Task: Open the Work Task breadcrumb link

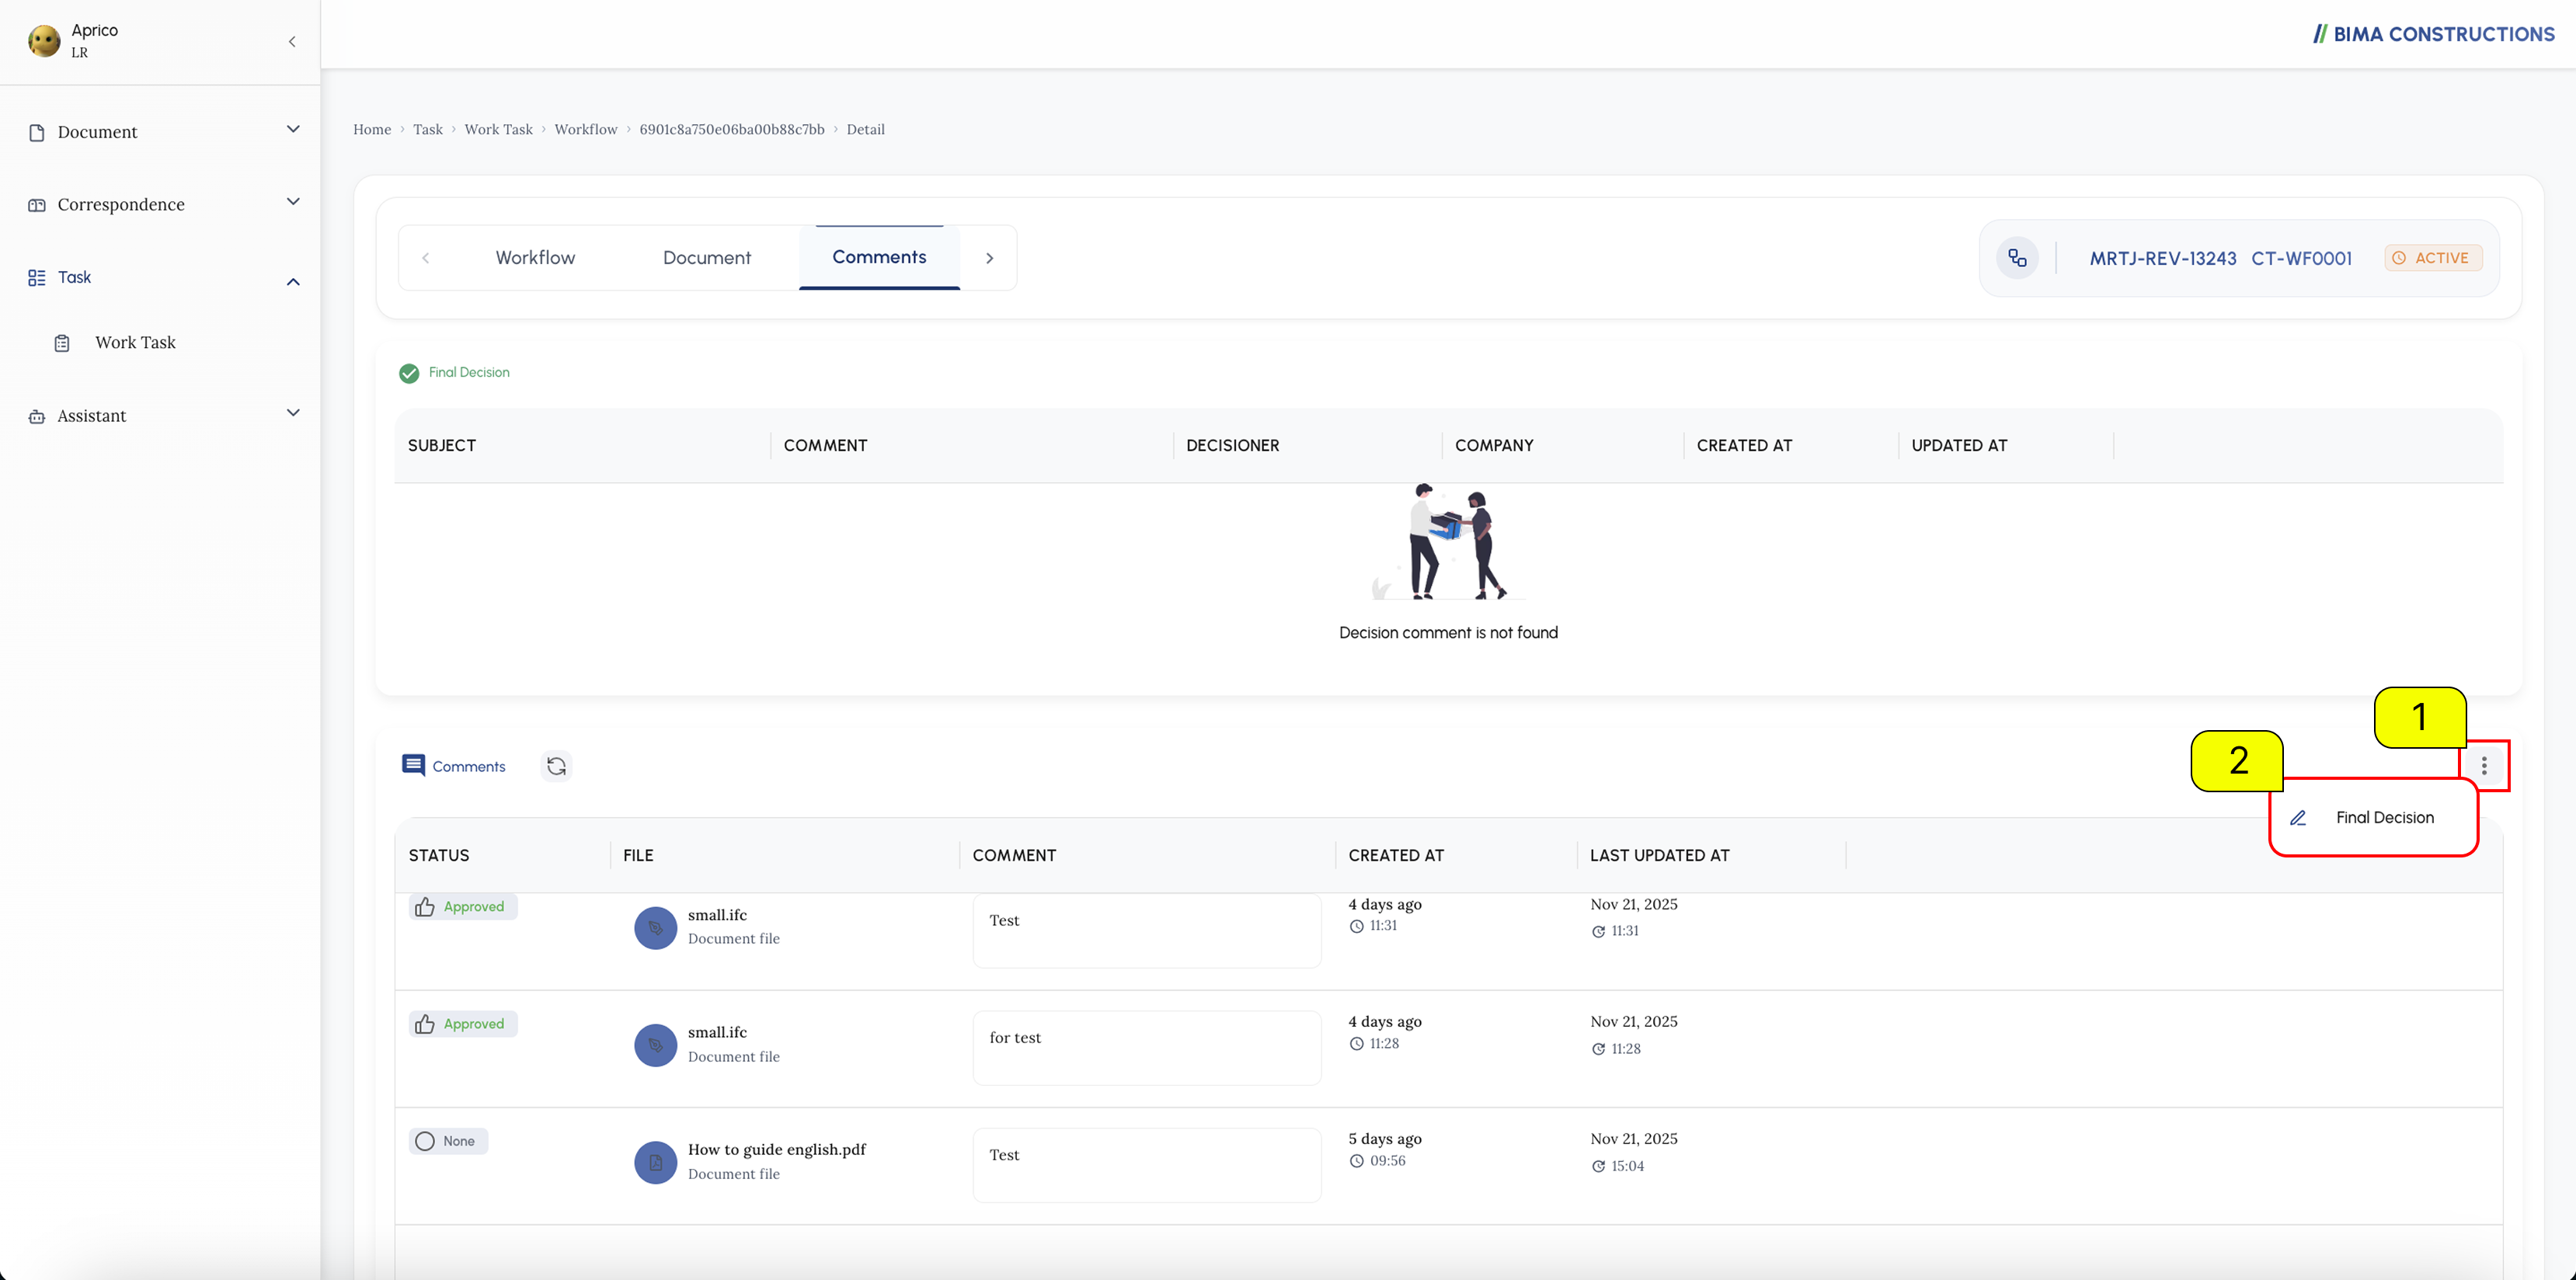Action: [498, 129]
